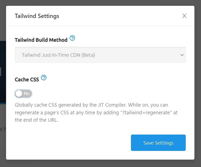Click the "Tailwind Settings" dialog title

[37, 16]
